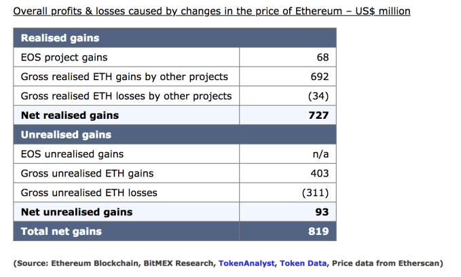Click the n/a value cell
This screenshot has height=277, width=461.
click(319, 154)
